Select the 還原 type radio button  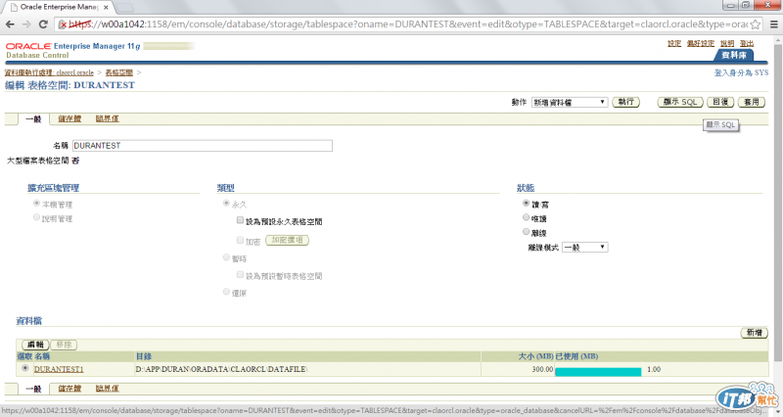tap(226, 292)
